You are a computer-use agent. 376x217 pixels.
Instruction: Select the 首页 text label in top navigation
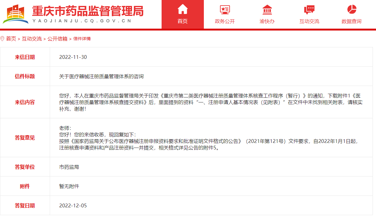[182, 21]
